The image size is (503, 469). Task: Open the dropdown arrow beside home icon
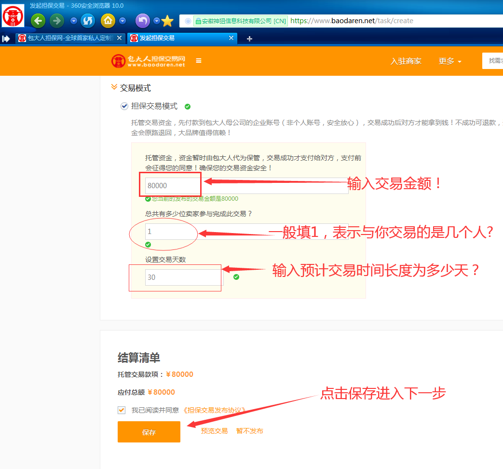[123, 21]
